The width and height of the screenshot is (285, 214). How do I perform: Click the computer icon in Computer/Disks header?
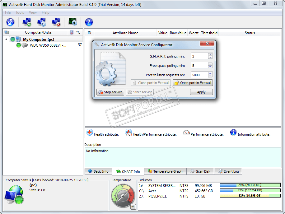pyautogui.click(x=7, y=32)
